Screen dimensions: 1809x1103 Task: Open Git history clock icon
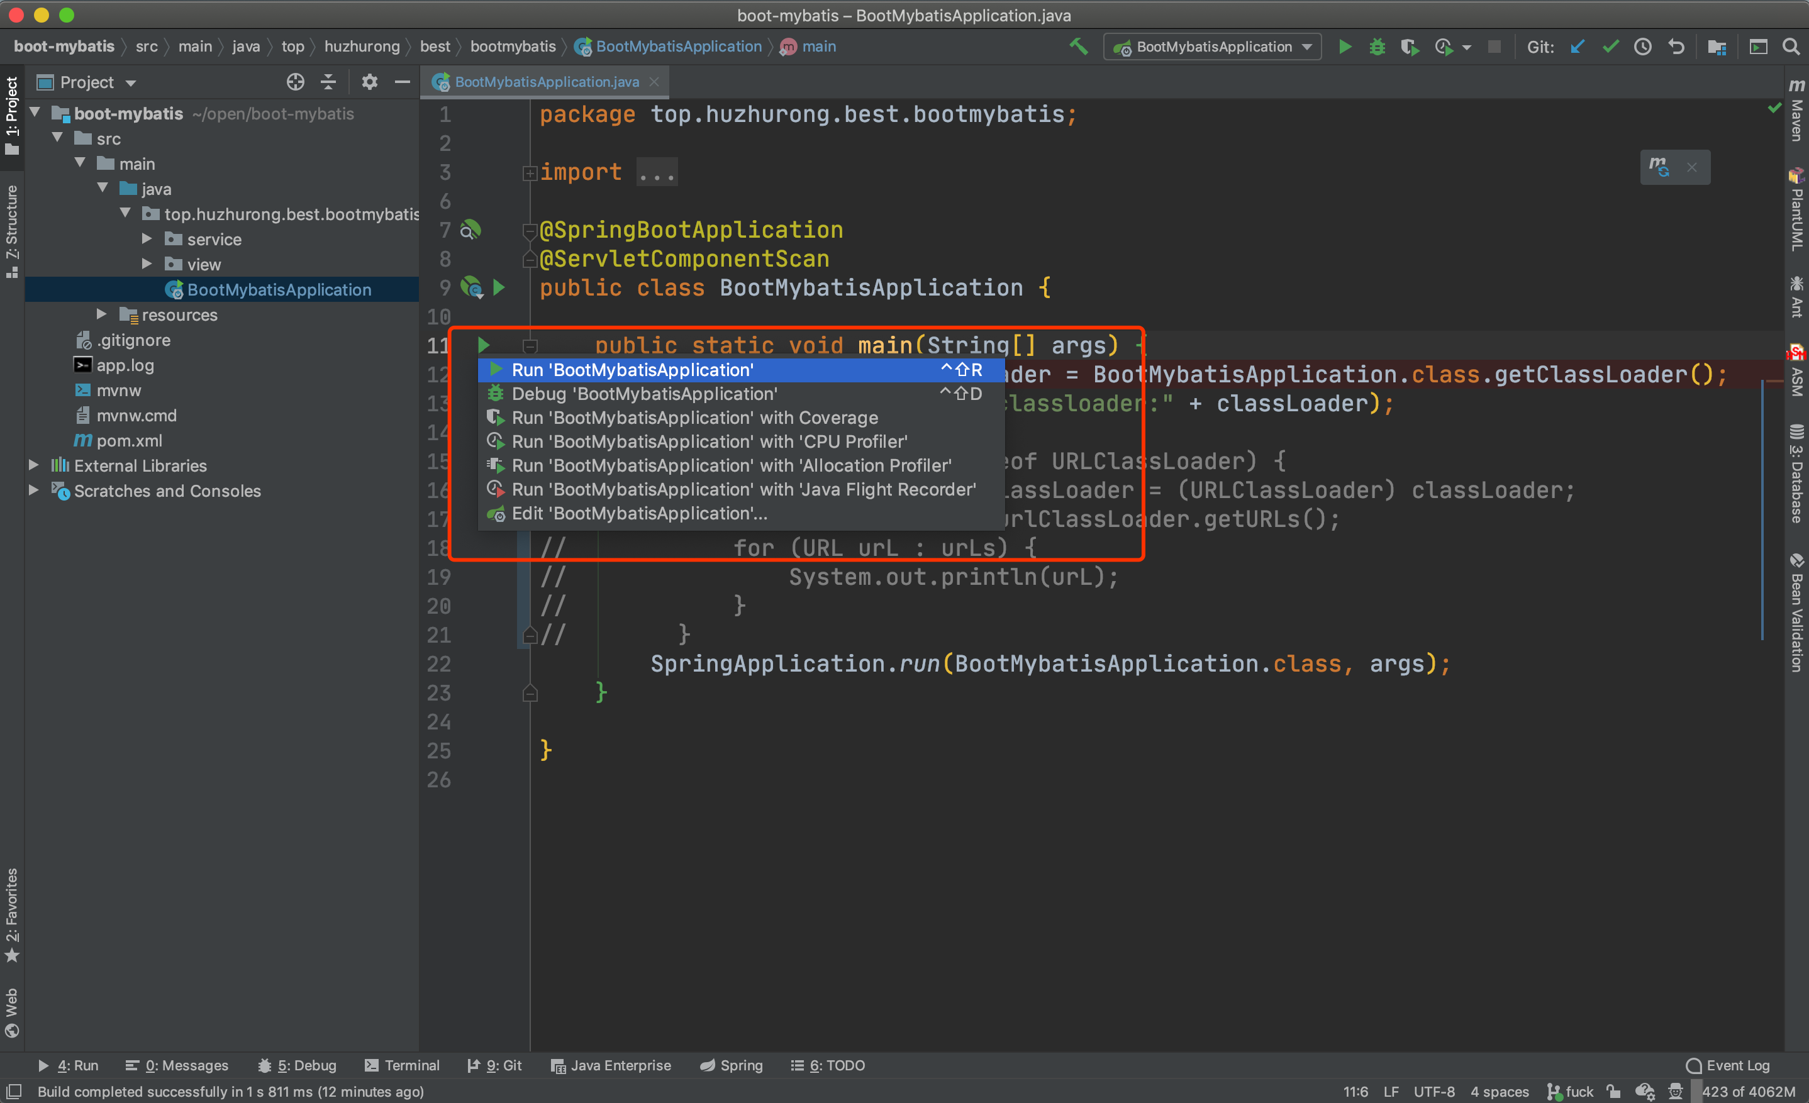point(1642,47)
